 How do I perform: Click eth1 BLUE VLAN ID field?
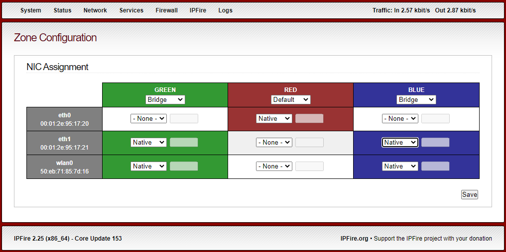tap(435, 143)
